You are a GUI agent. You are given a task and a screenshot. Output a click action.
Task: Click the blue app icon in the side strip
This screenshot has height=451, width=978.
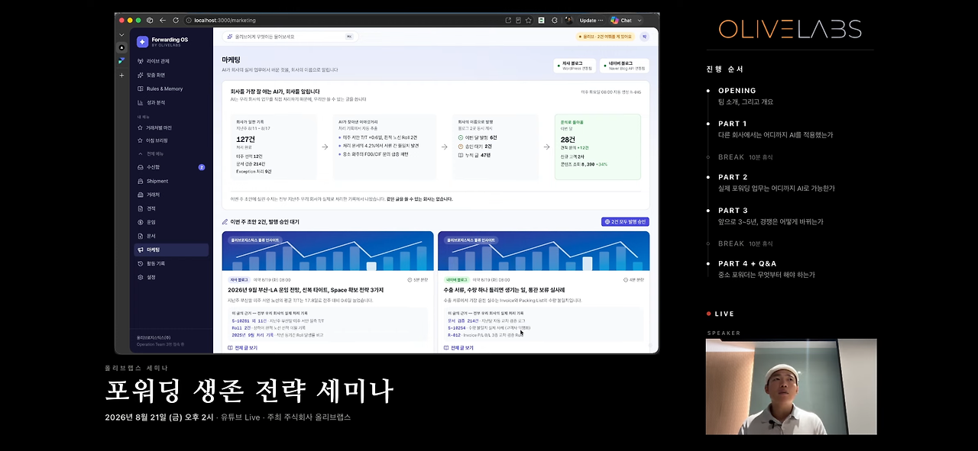121,60
